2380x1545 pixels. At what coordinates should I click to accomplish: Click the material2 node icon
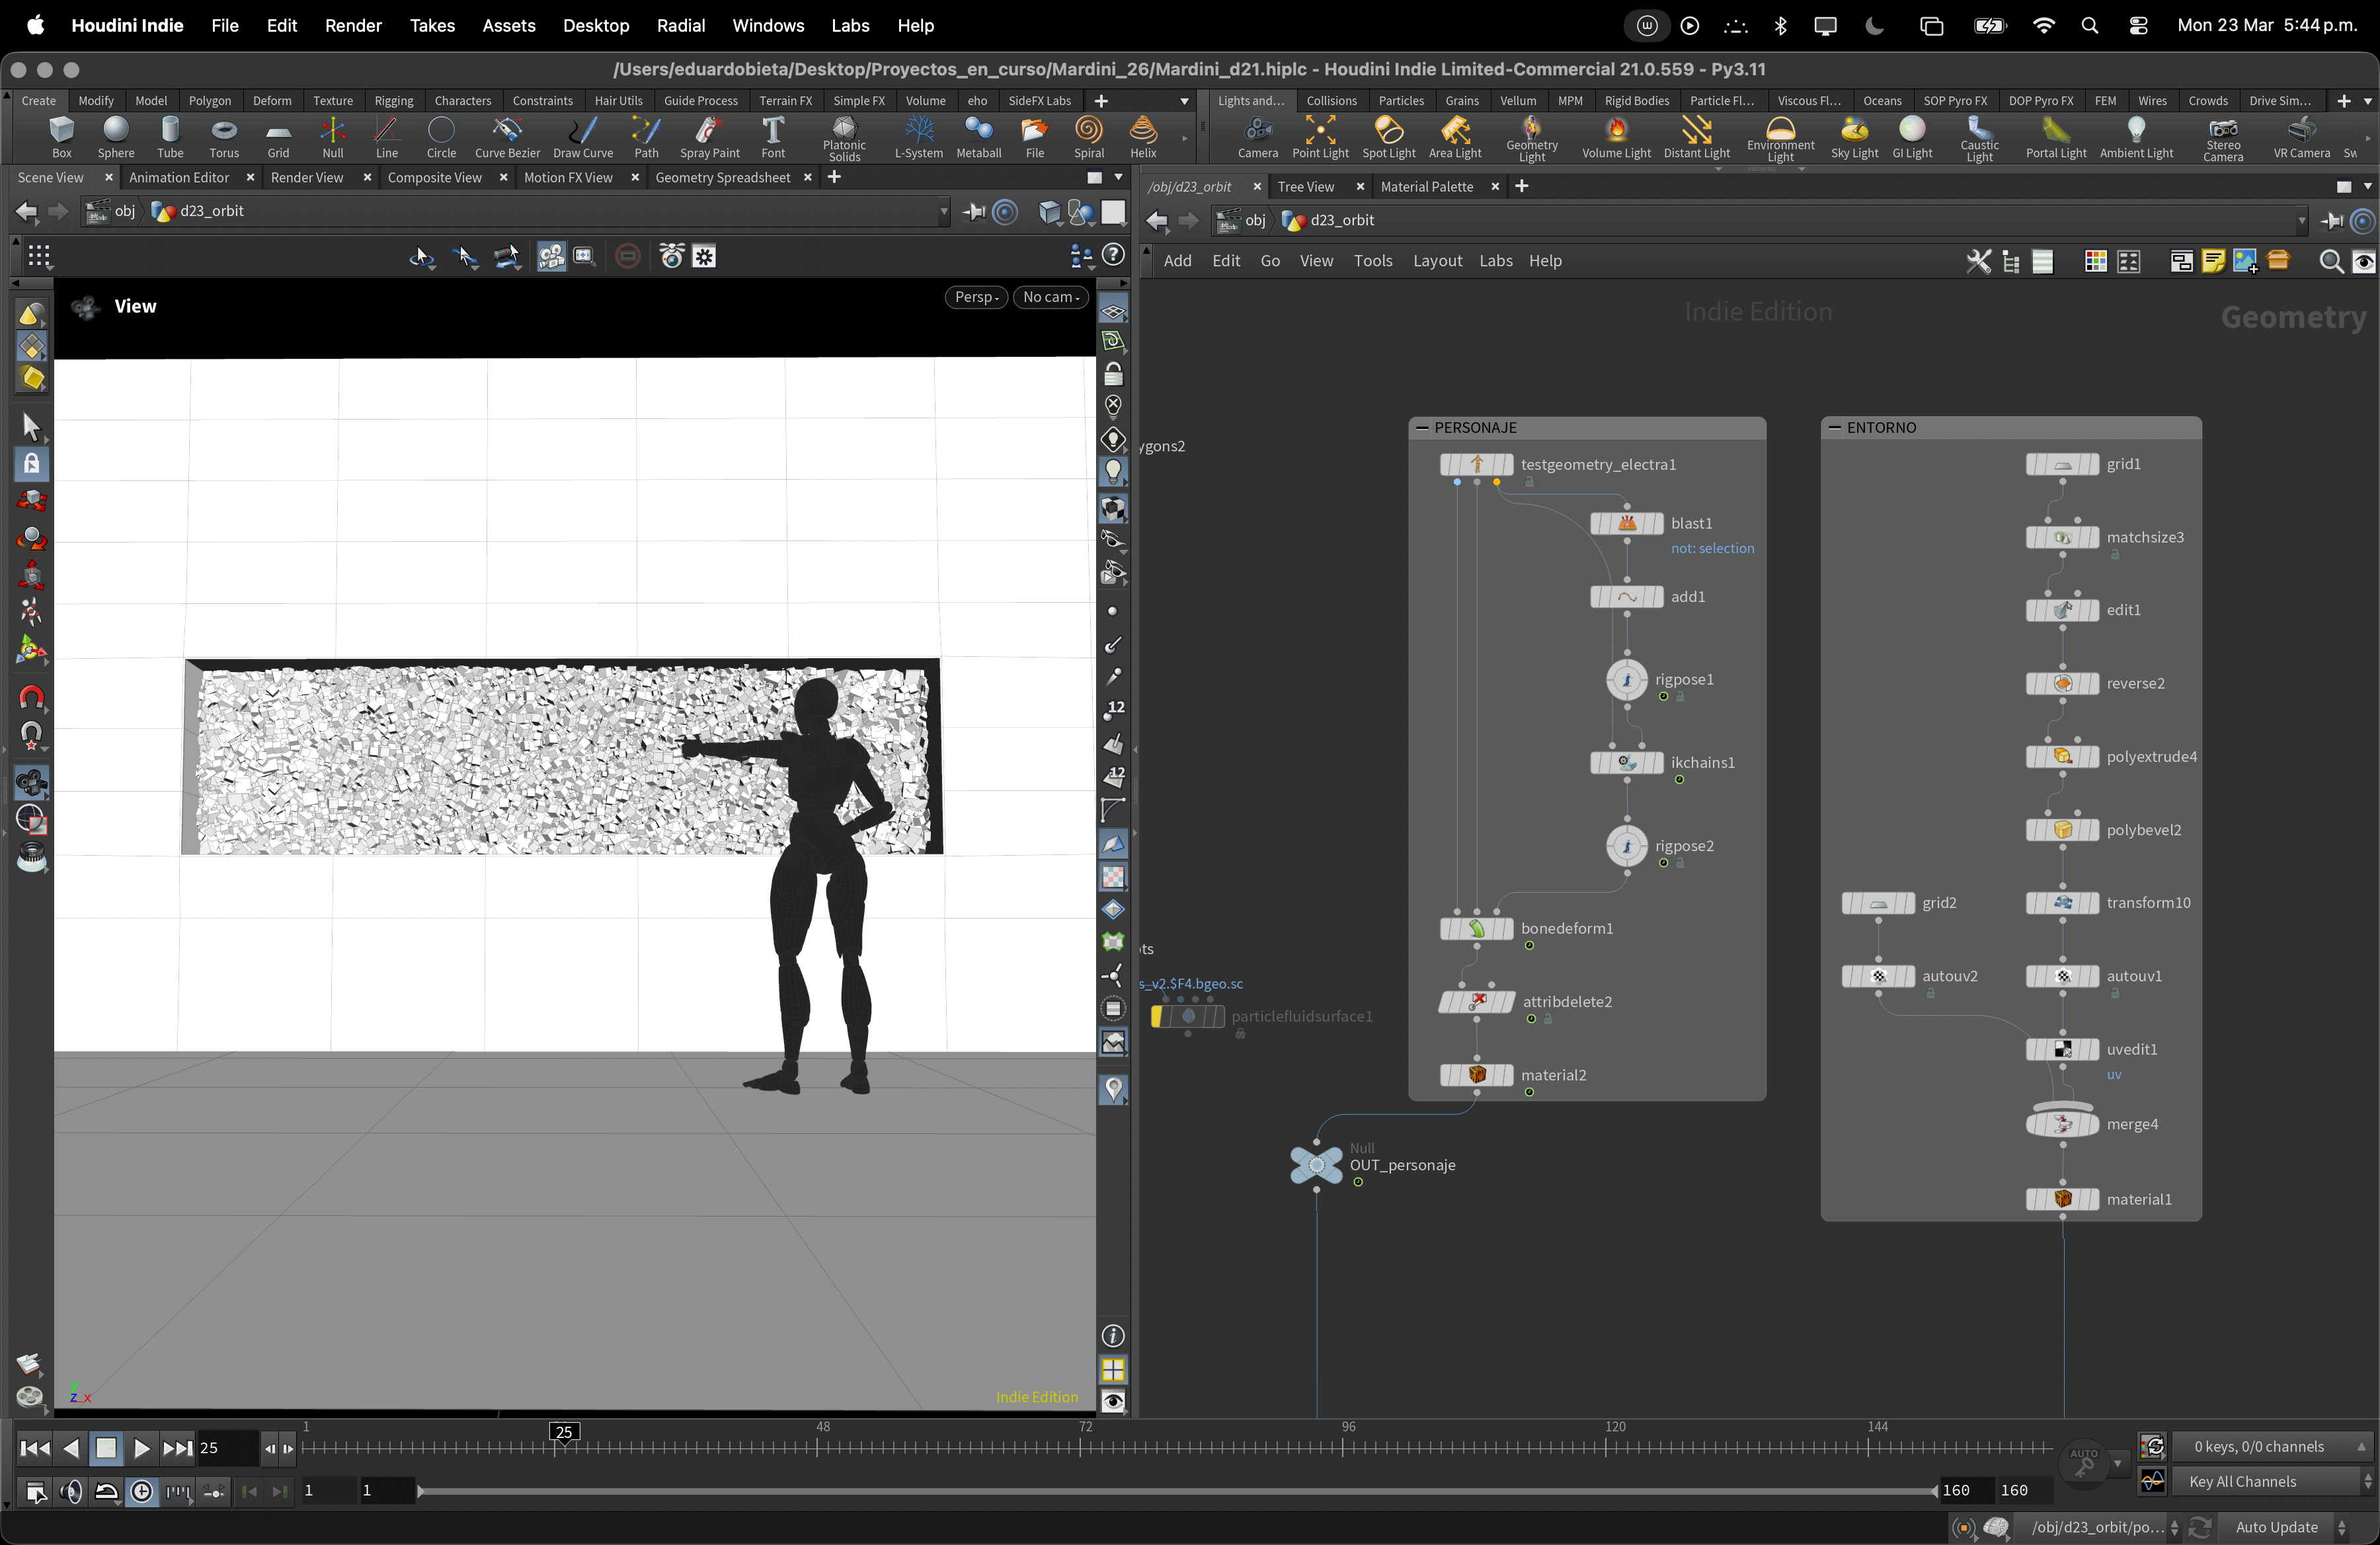pos(1477,1074)
